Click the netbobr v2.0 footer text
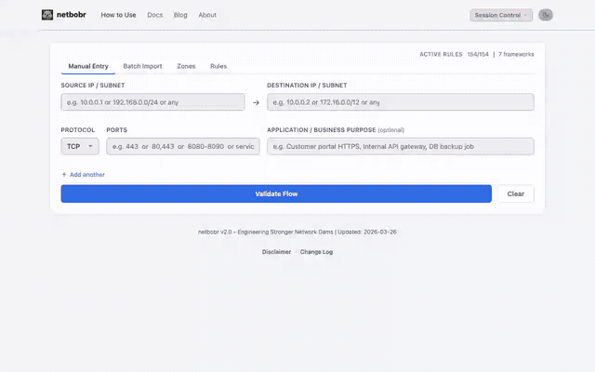The width and height of the screenshot is (595, 372). (x=297, y=232)
